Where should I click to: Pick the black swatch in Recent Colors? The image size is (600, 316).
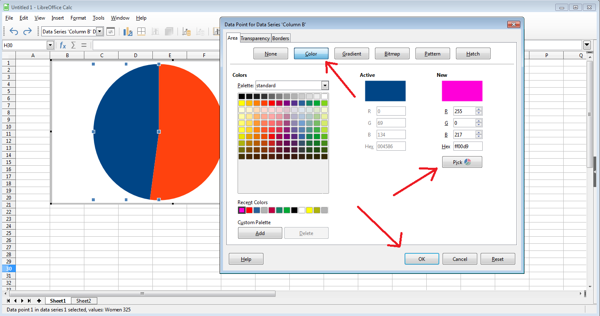(x=294, y=210)
